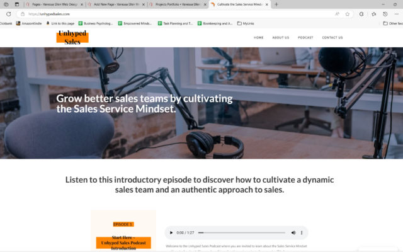403x252 pixels.
Task: Open ABOUT US in site navigation
Action: pyautogui.click(x=281, y=38)
